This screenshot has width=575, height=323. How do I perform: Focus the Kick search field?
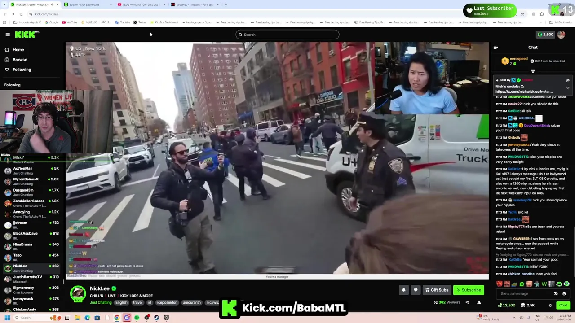pyautogui.click(x=287, y=35)
